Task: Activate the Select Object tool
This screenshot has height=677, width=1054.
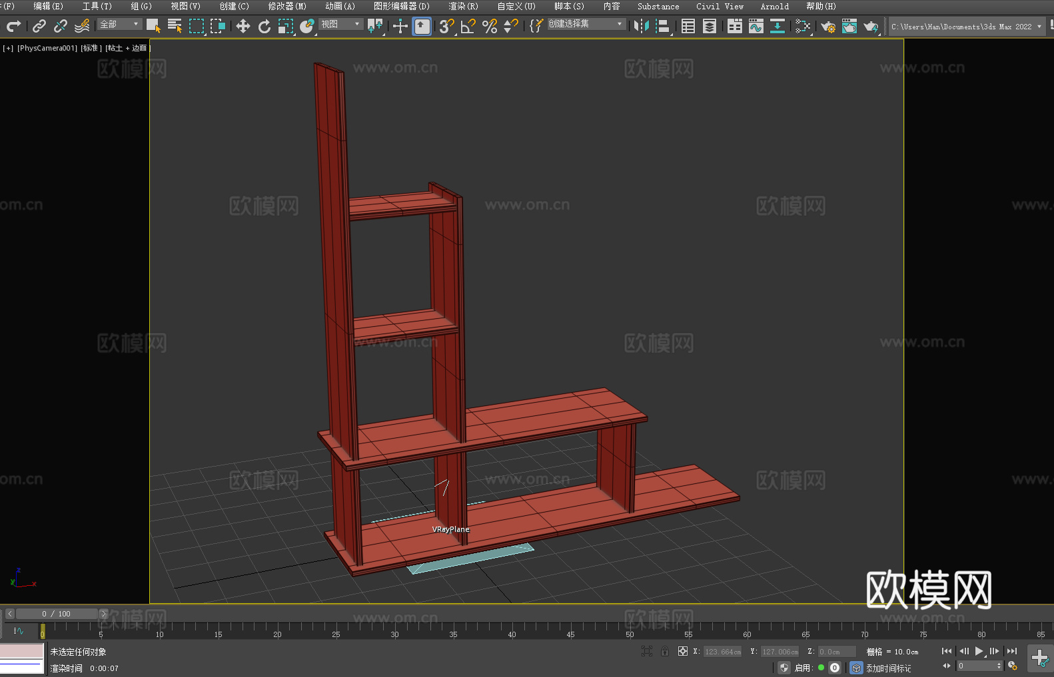Action: [x=153, y=26]
